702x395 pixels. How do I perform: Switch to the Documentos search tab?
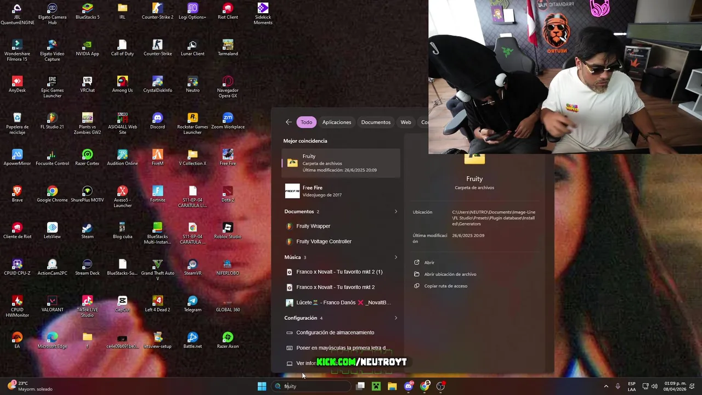point(376,122)
